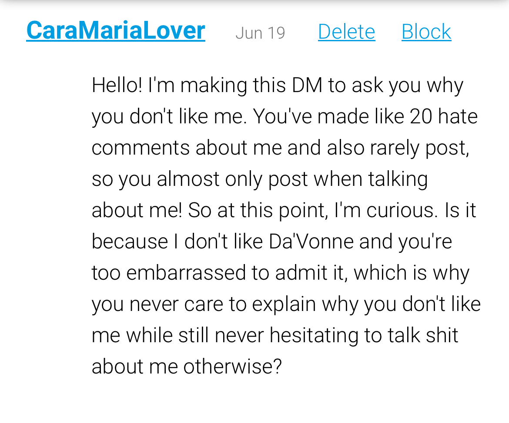Click the message line starting "Hello! I'm making"

pos(278,86)
